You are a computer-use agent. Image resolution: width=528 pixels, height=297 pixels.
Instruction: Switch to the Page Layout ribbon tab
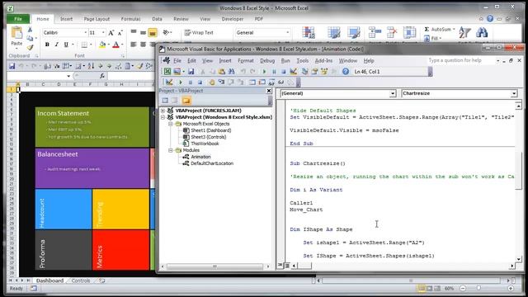(x=97, y=19)
